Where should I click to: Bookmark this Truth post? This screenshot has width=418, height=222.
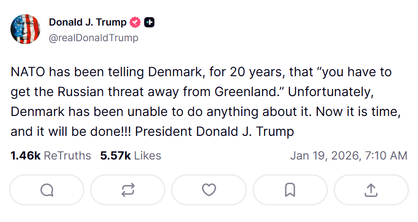point(290,190)
